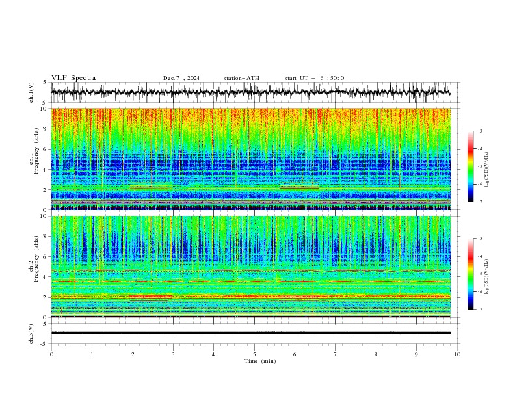Select the ch.2 "Frequency (kHz)" axis label
The height and width of the screenshot is (398, 515).
(x=36, y=259)
